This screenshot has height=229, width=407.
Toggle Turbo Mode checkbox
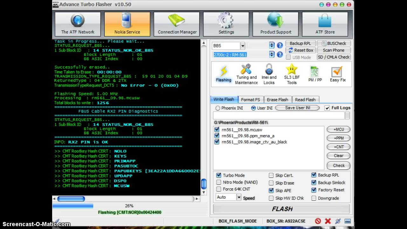pyautogui.click(x=218, y=175)
